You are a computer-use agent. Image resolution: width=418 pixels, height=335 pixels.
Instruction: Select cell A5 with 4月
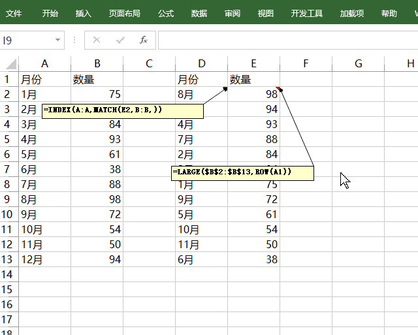click(x=45, y=139)
